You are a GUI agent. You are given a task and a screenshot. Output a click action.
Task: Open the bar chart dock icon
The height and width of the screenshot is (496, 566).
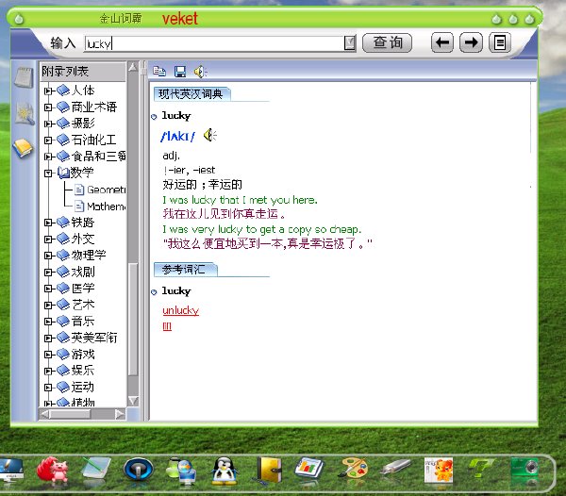click(x=308, y=469)
